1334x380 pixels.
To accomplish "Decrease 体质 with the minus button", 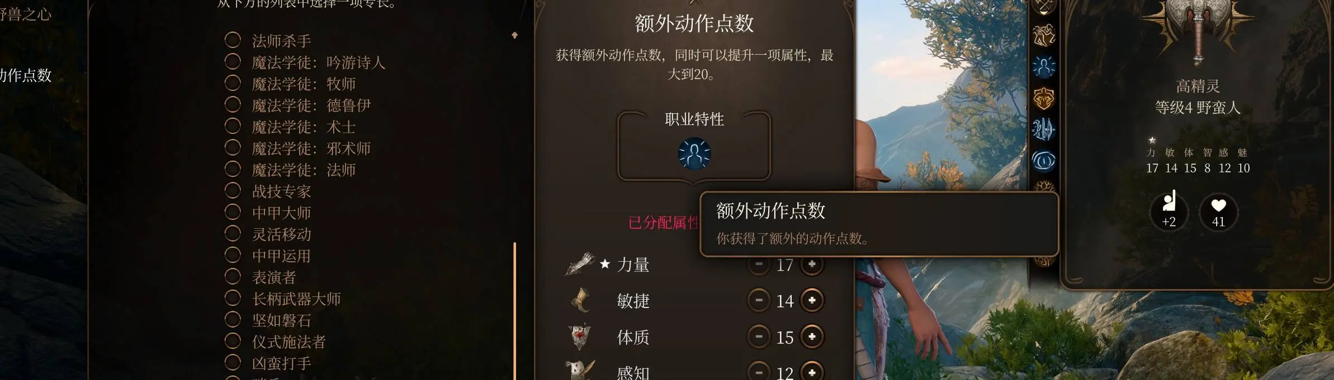I will click(759, 336).
